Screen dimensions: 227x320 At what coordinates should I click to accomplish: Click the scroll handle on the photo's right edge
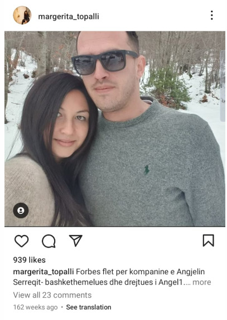223,86
